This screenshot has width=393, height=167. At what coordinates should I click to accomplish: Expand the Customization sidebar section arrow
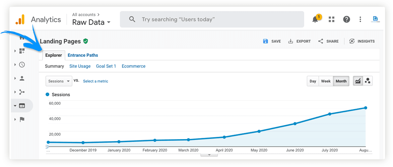pyautogui.click(x=15, y=51)
